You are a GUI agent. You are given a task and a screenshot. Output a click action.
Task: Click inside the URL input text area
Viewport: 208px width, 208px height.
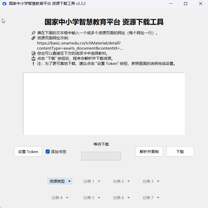[x=104, y=103]
